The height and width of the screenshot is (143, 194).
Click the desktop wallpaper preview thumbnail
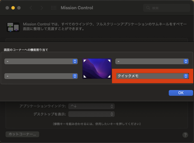point(97,69)
